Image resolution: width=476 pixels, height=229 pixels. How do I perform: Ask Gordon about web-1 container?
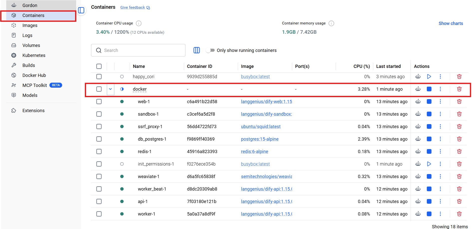tap(418, 101)
